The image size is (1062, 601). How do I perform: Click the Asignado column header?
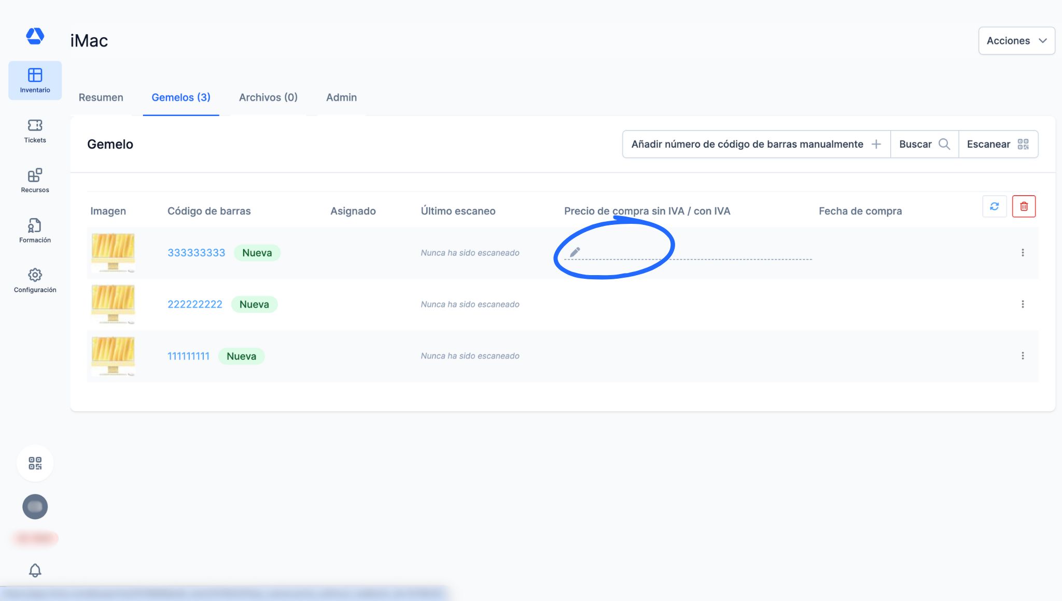(353, 211)
